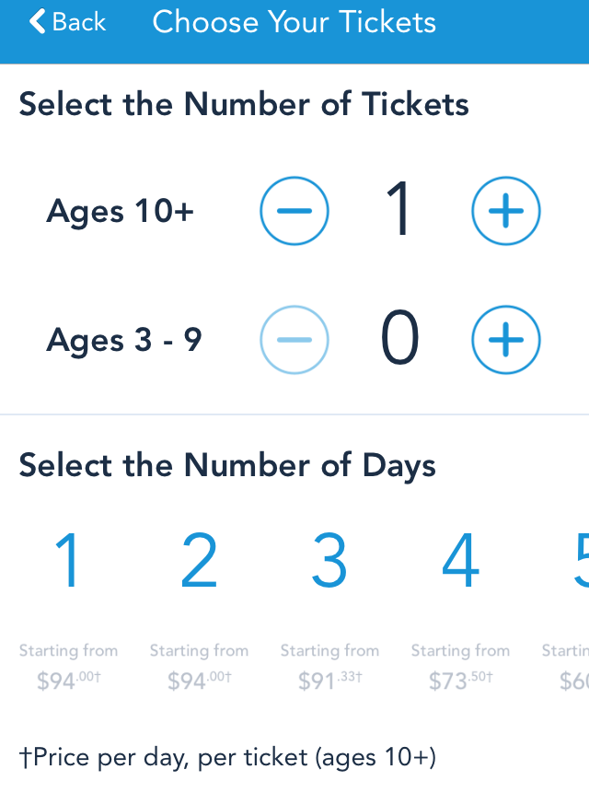The image size is (589, 793).
Task: Tap the Ages 10+ label
Action: (121, 212)
